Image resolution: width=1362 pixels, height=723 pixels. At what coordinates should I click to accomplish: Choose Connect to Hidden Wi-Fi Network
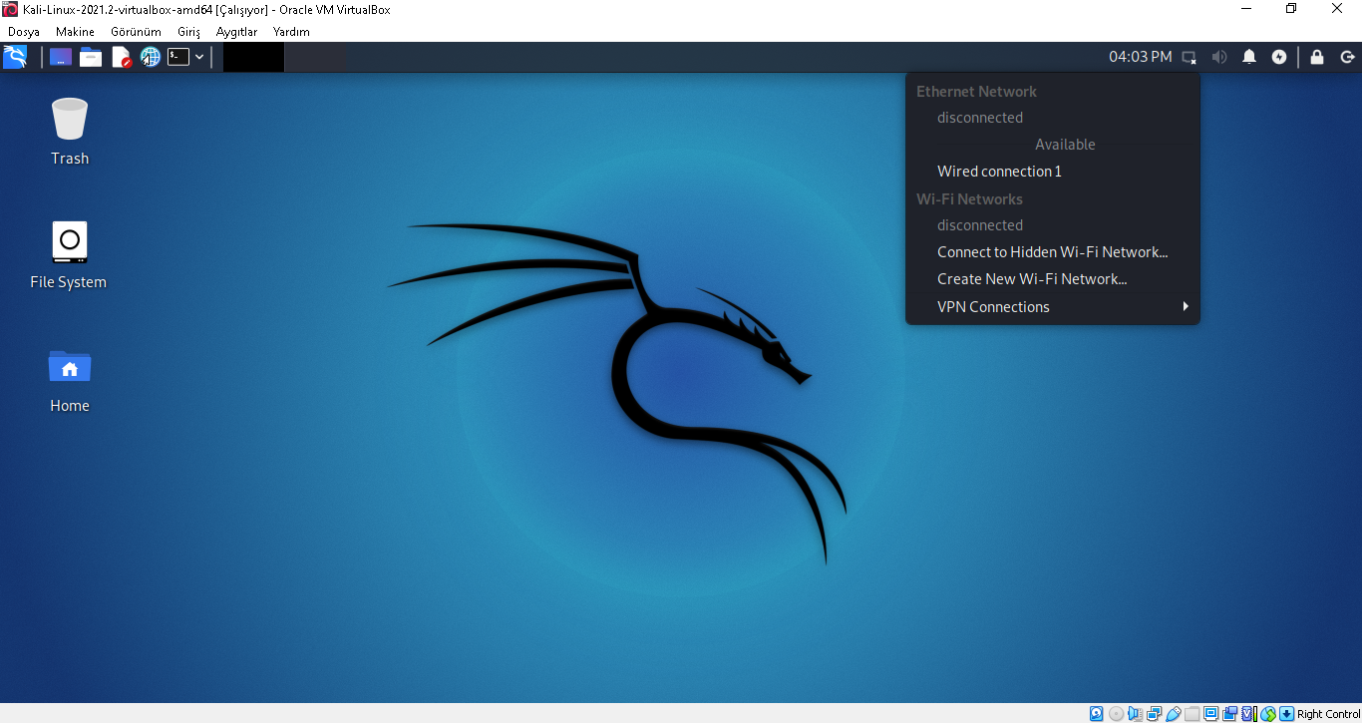(x=1053, y=252)
